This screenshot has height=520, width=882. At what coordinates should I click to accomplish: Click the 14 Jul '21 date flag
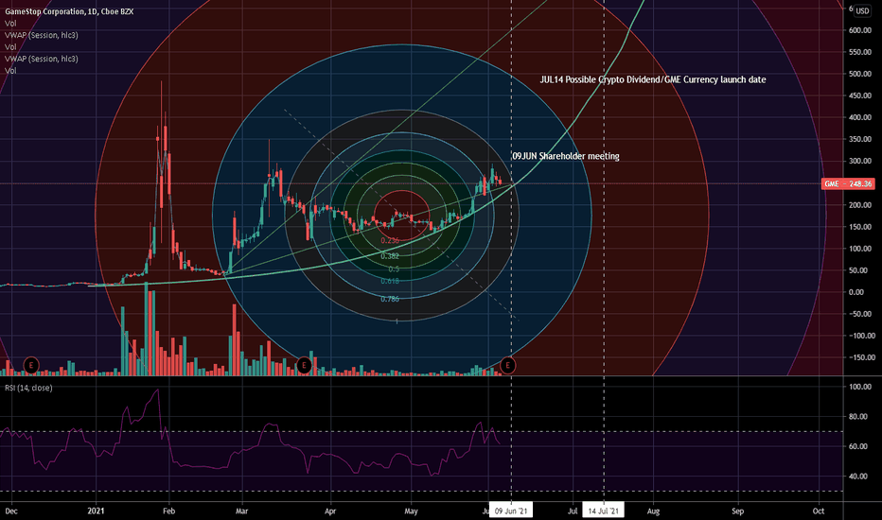click(x=603, y=511)
